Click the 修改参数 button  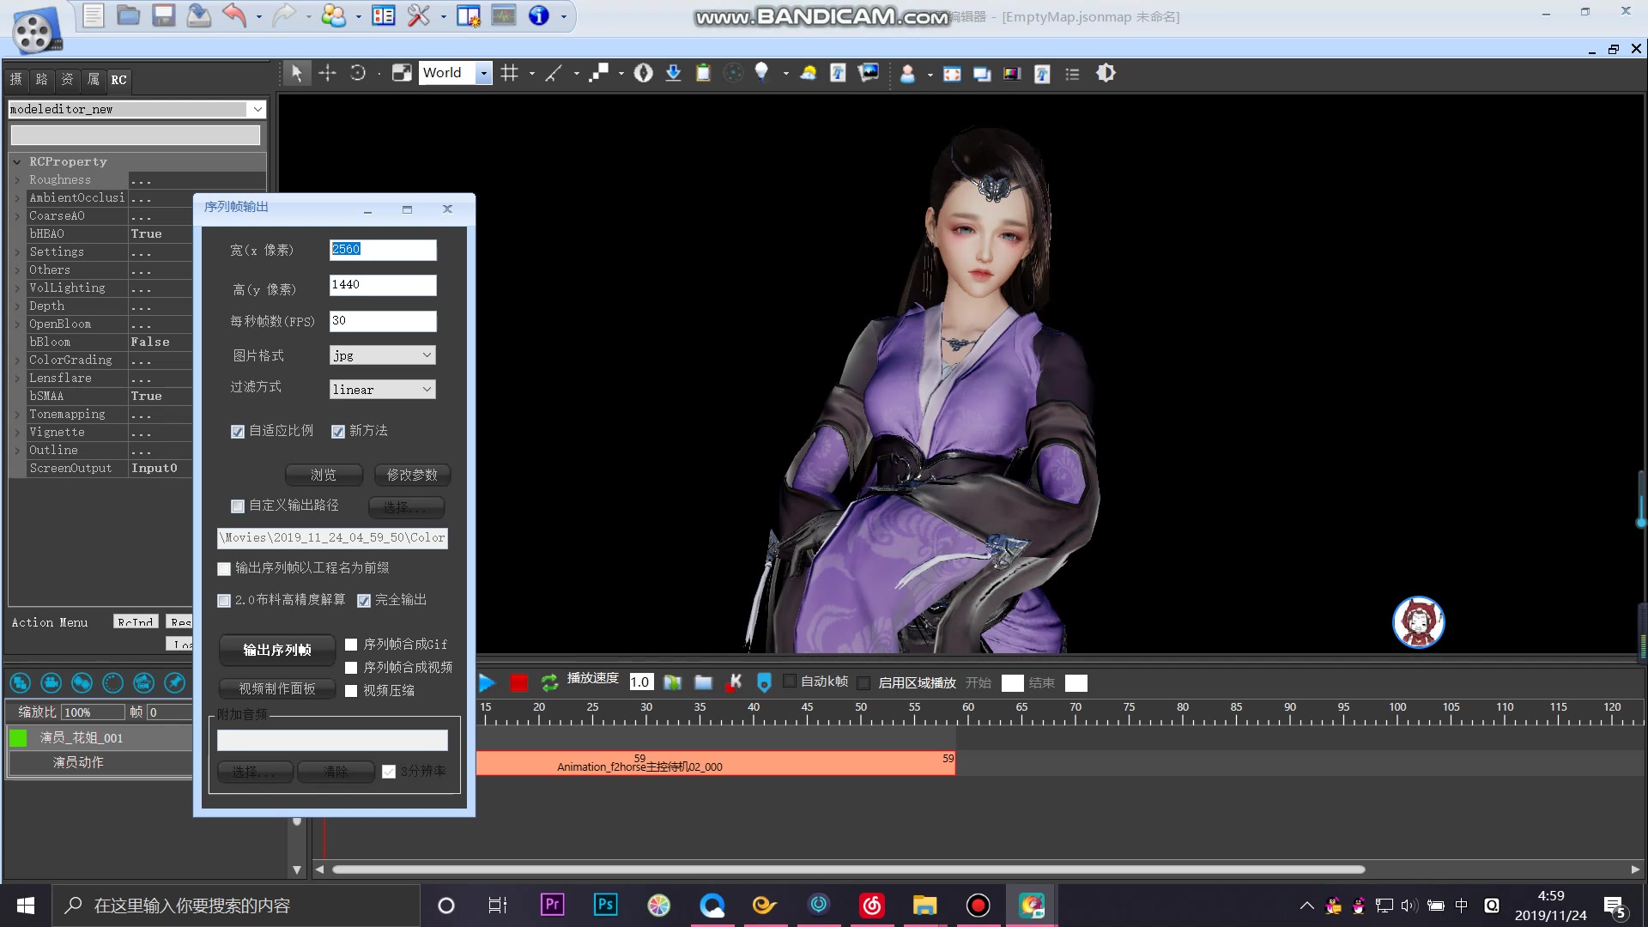(412, 475)
